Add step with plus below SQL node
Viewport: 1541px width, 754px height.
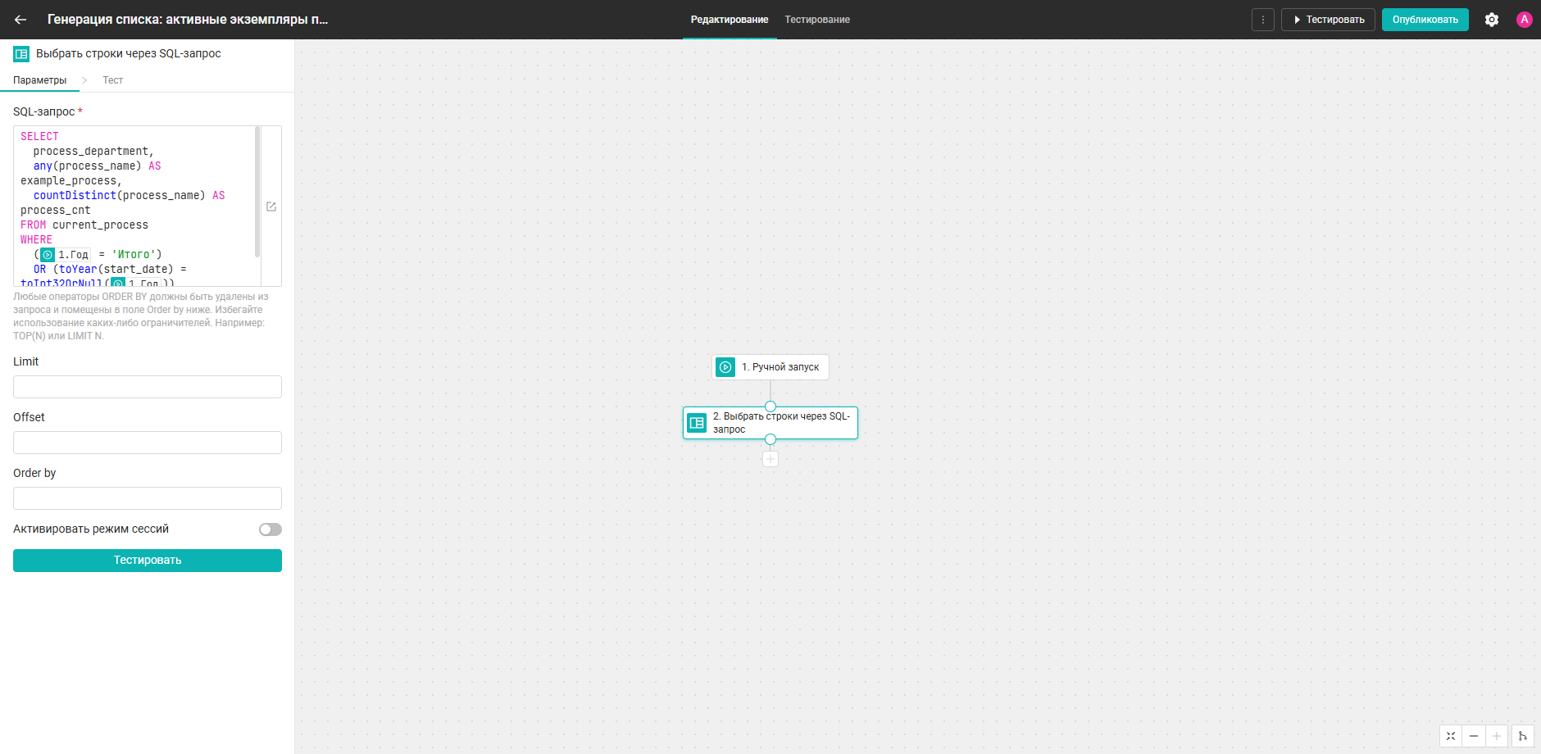click(770, 459)
